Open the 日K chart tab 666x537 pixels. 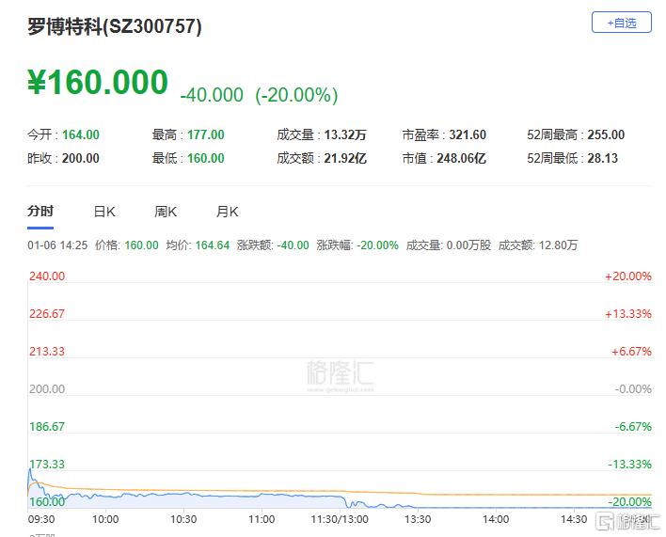(x=104, y=212)
